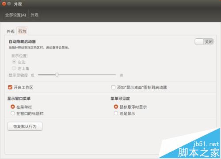This screenshot has width=221, height=159.
Task: Select the 左边 reveal location radio
Action: (x=14, y=62)
